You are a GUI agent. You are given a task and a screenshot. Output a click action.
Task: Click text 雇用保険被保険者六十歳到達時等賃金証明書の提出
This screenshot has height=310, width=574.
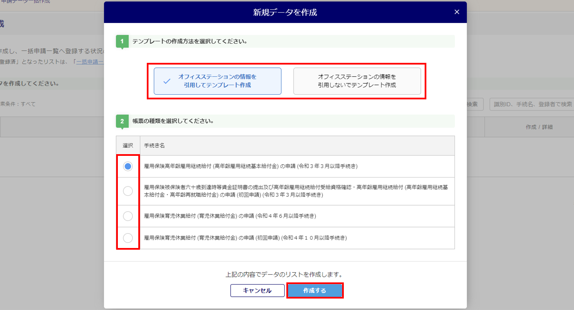(x=206, y=187)
